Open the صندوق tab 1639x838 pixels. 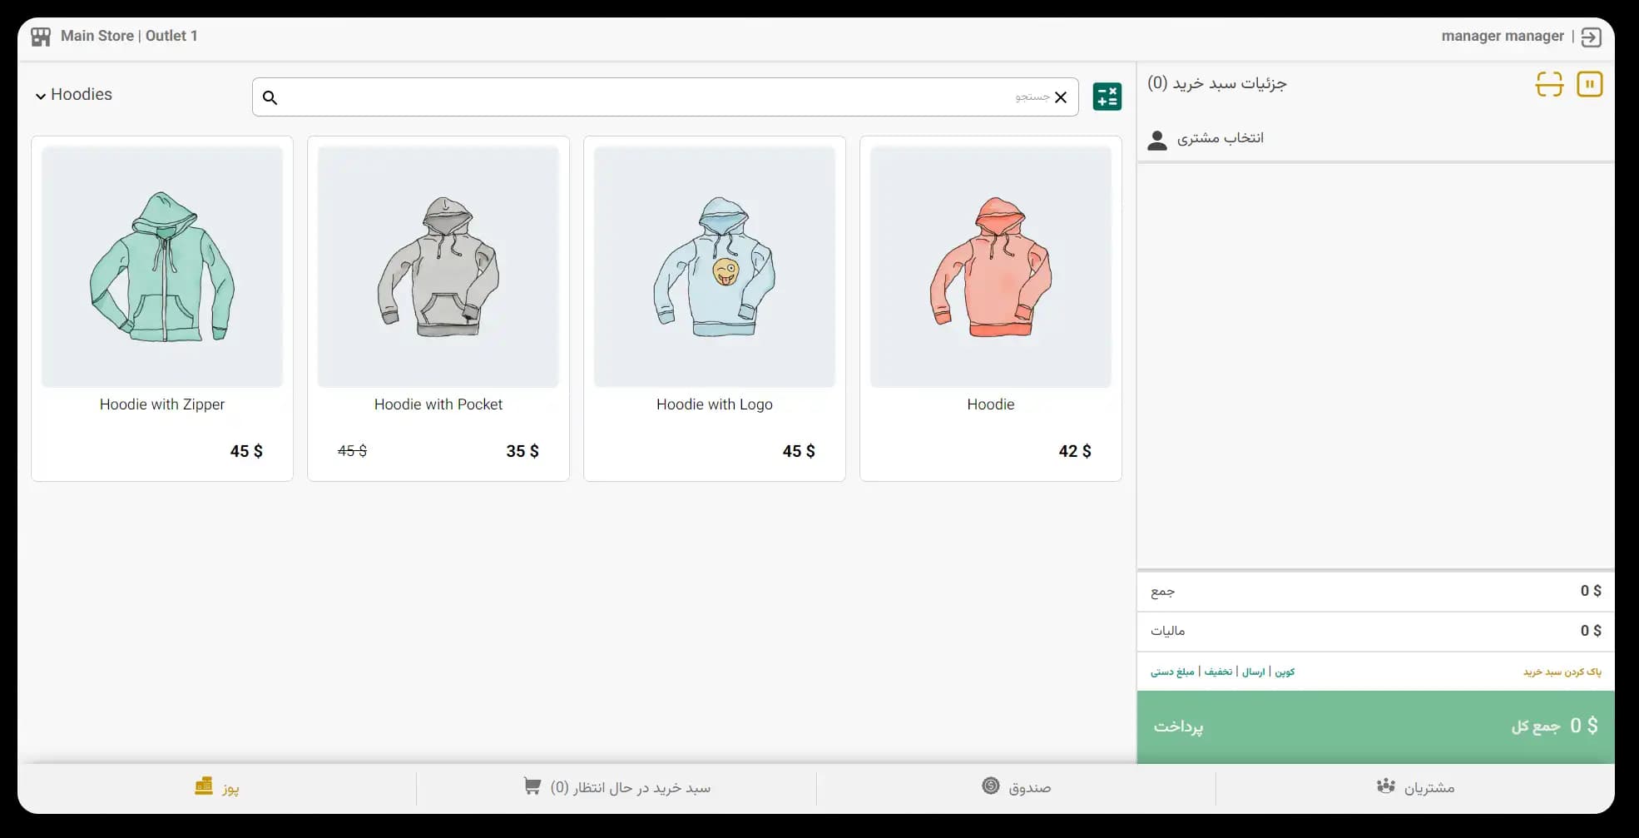tap(1016, 787)
